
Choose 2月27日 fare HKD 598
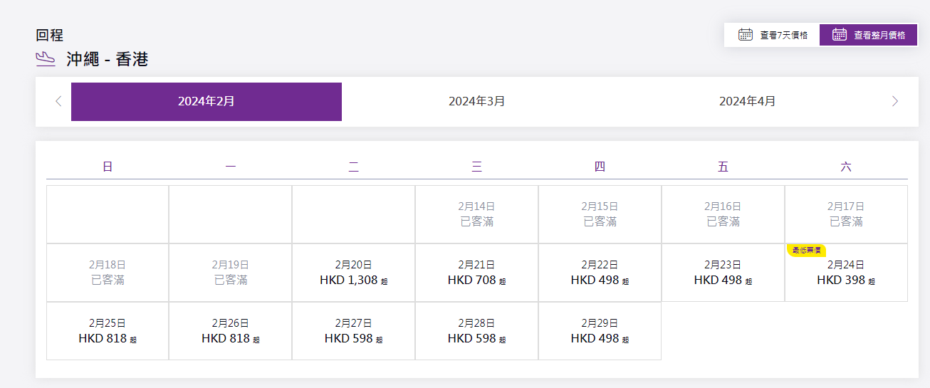[353, 332]
